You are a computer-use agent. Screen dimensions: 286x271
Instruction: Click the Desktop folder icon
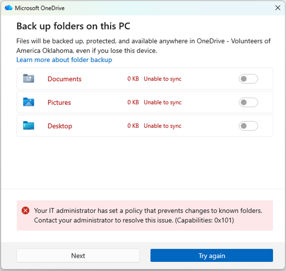29,126
